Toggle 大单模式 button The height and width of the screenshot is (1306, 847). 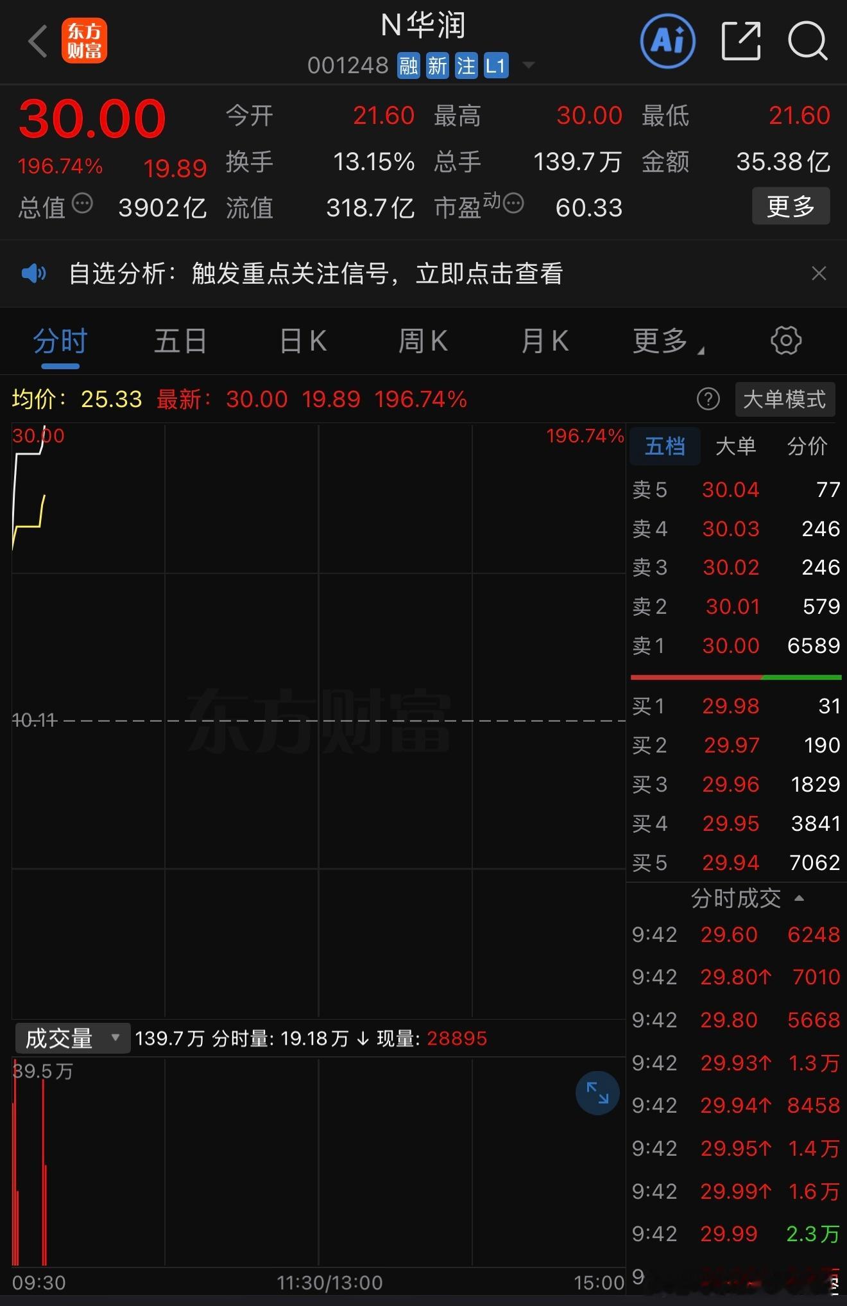(x=785, y=399)
